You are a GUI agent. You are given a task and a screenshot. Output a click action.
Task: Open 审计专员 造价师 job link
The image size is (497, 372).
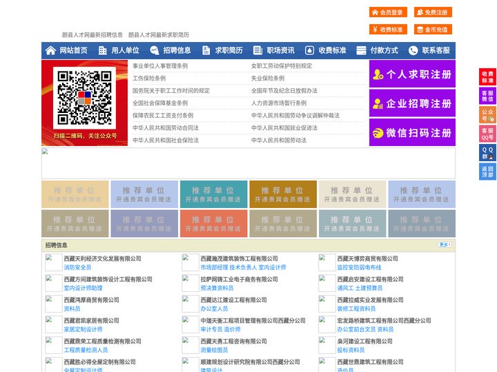221,329
